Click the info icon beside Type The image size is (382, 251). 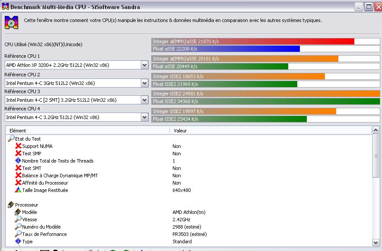point(18,241)
